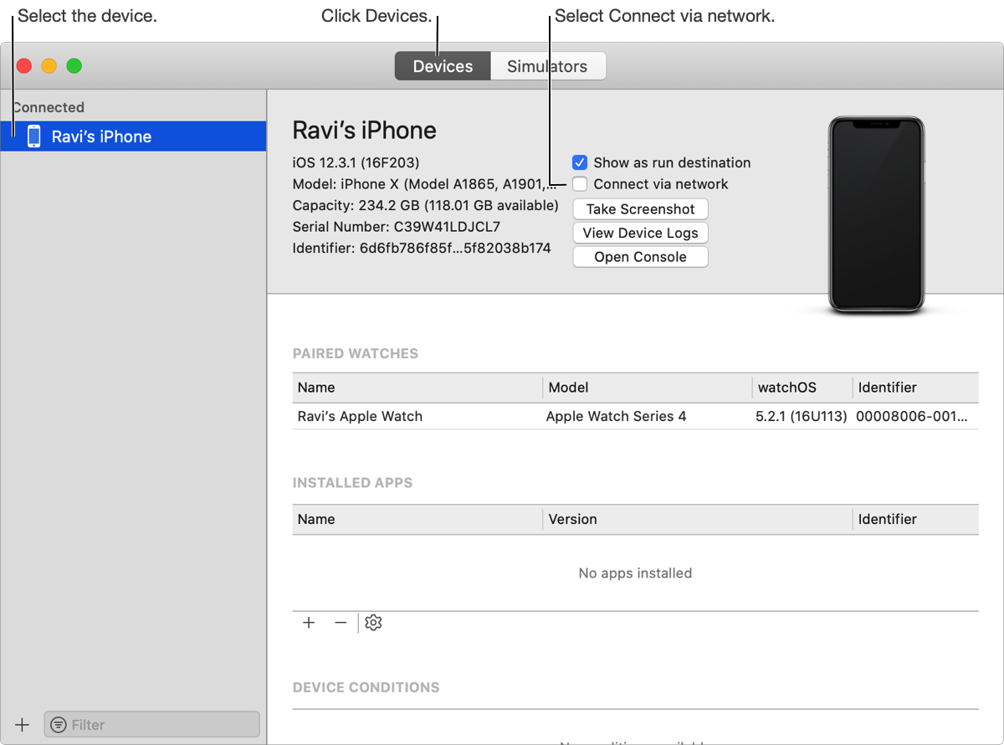Image resolution: width=1004 pixels, height=745 pixels.
Task: Click the minus icon to remove an app
Action: [341, 623]
